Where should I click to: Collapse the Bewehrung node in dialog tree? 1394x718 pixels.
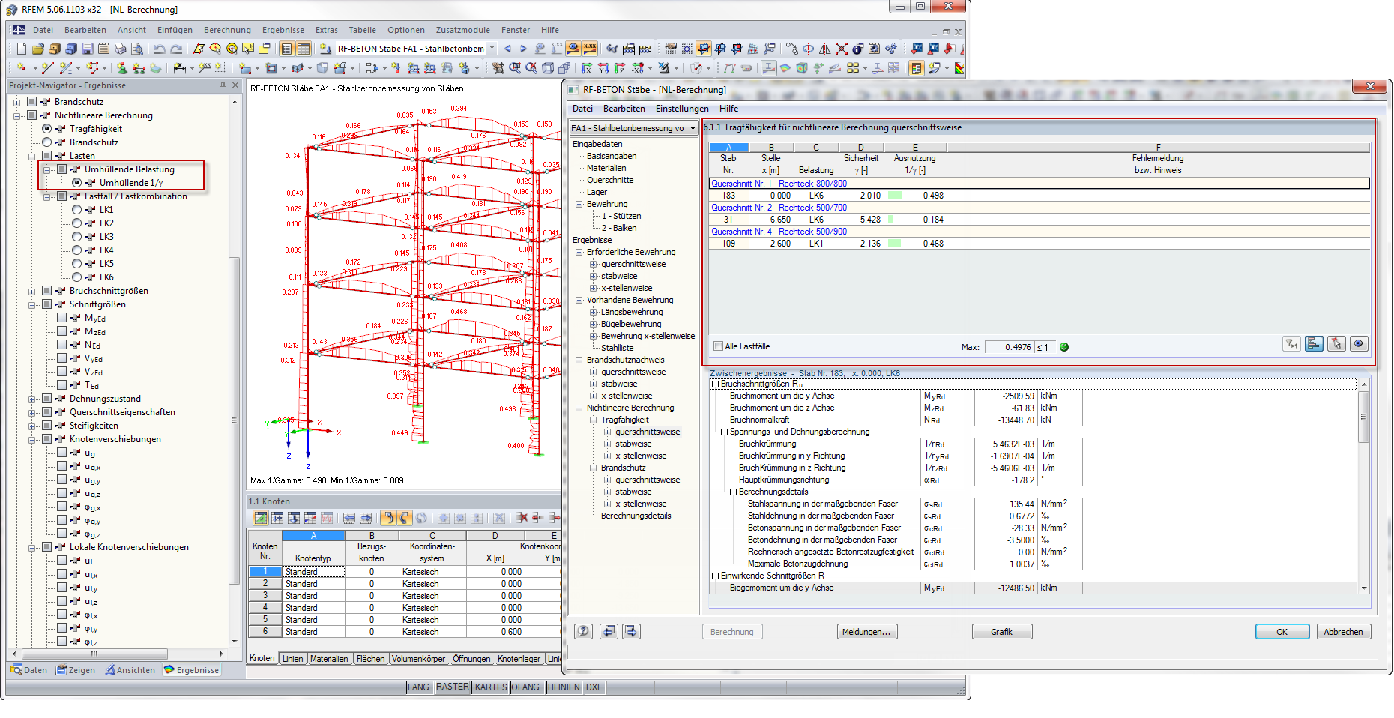(x=579, y=204)
